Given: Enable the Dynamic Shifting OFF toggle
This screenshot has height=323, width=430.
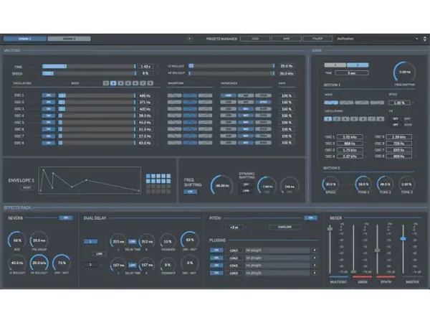Looking at the screenshot, I should [x=246, y=184].
